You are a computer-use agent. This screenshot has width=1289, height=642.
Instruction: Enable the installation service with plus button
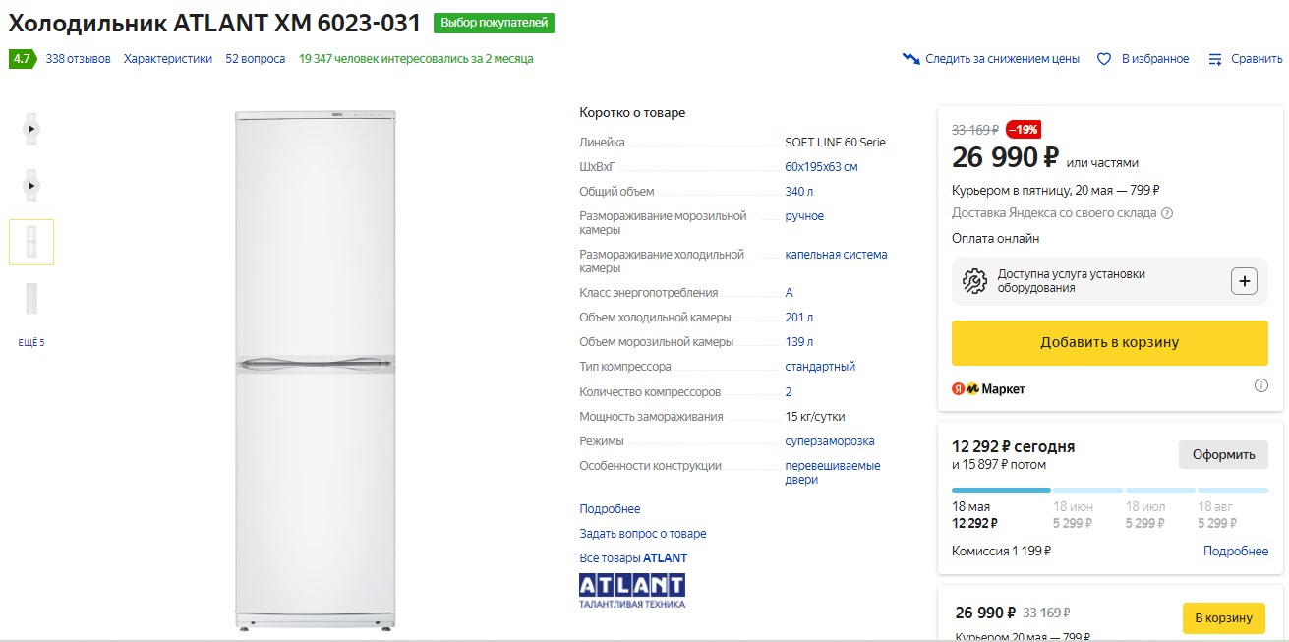[1243, 280]
